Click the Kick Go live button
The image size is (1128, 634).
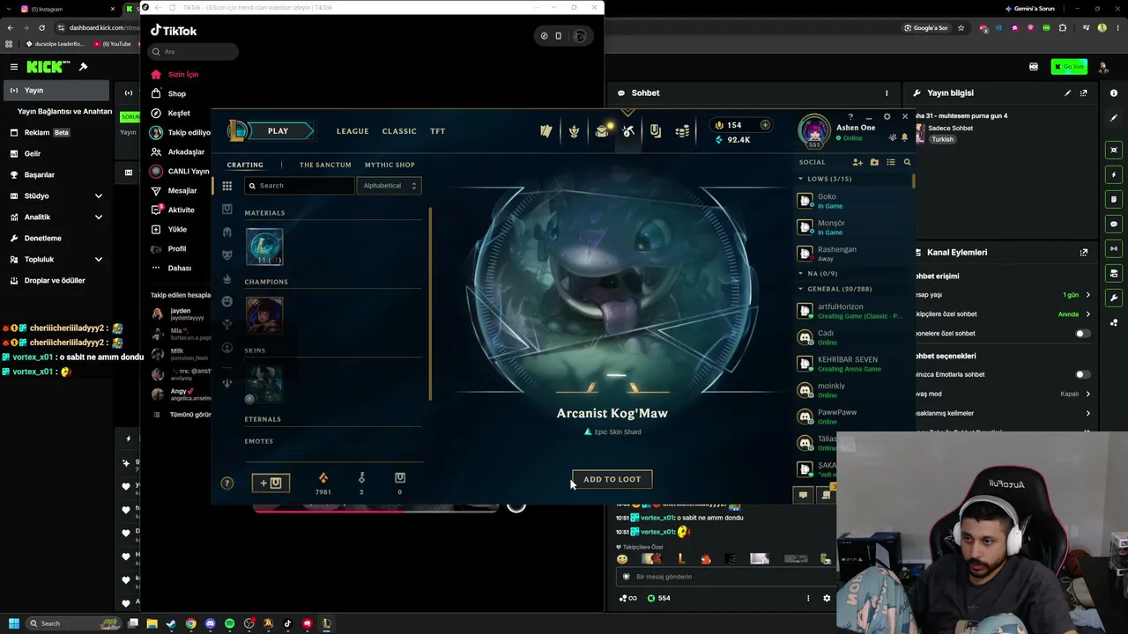pos(1069,67)
